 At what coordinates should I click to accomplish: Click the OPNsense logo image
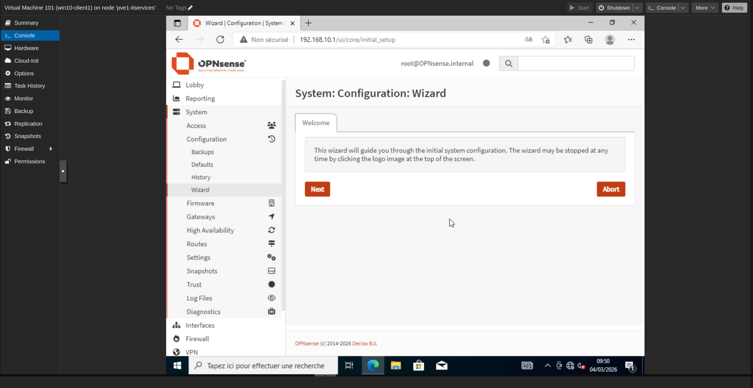(x=209, y=64)
